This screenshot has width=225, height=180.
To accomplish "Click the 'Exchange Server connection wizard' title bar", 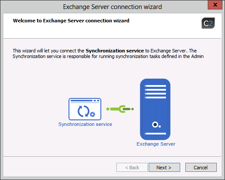I will (112, 7).
